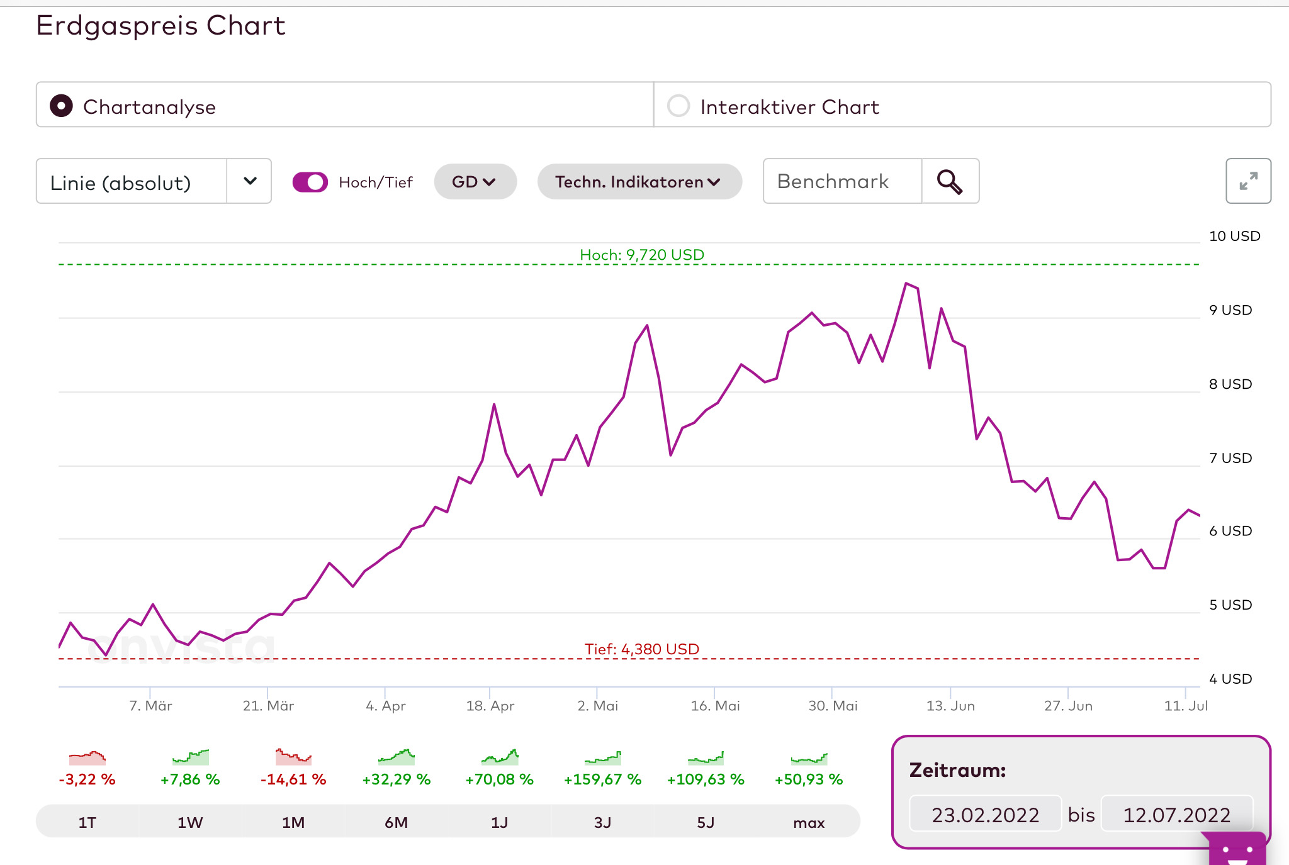
Task: Click the 1M red sparkline thumbnail
Action: 293,757
